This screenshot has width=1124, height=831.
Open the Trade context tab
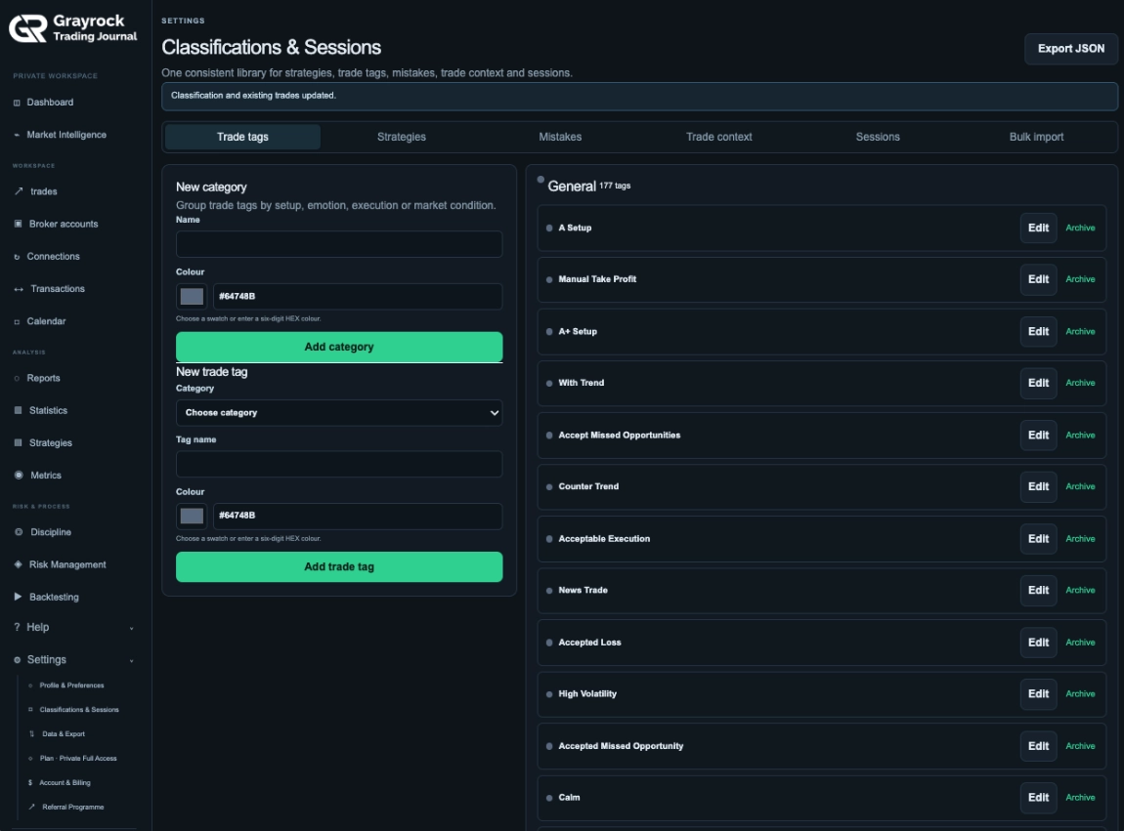pyautogui.click(x=719, y=137)
